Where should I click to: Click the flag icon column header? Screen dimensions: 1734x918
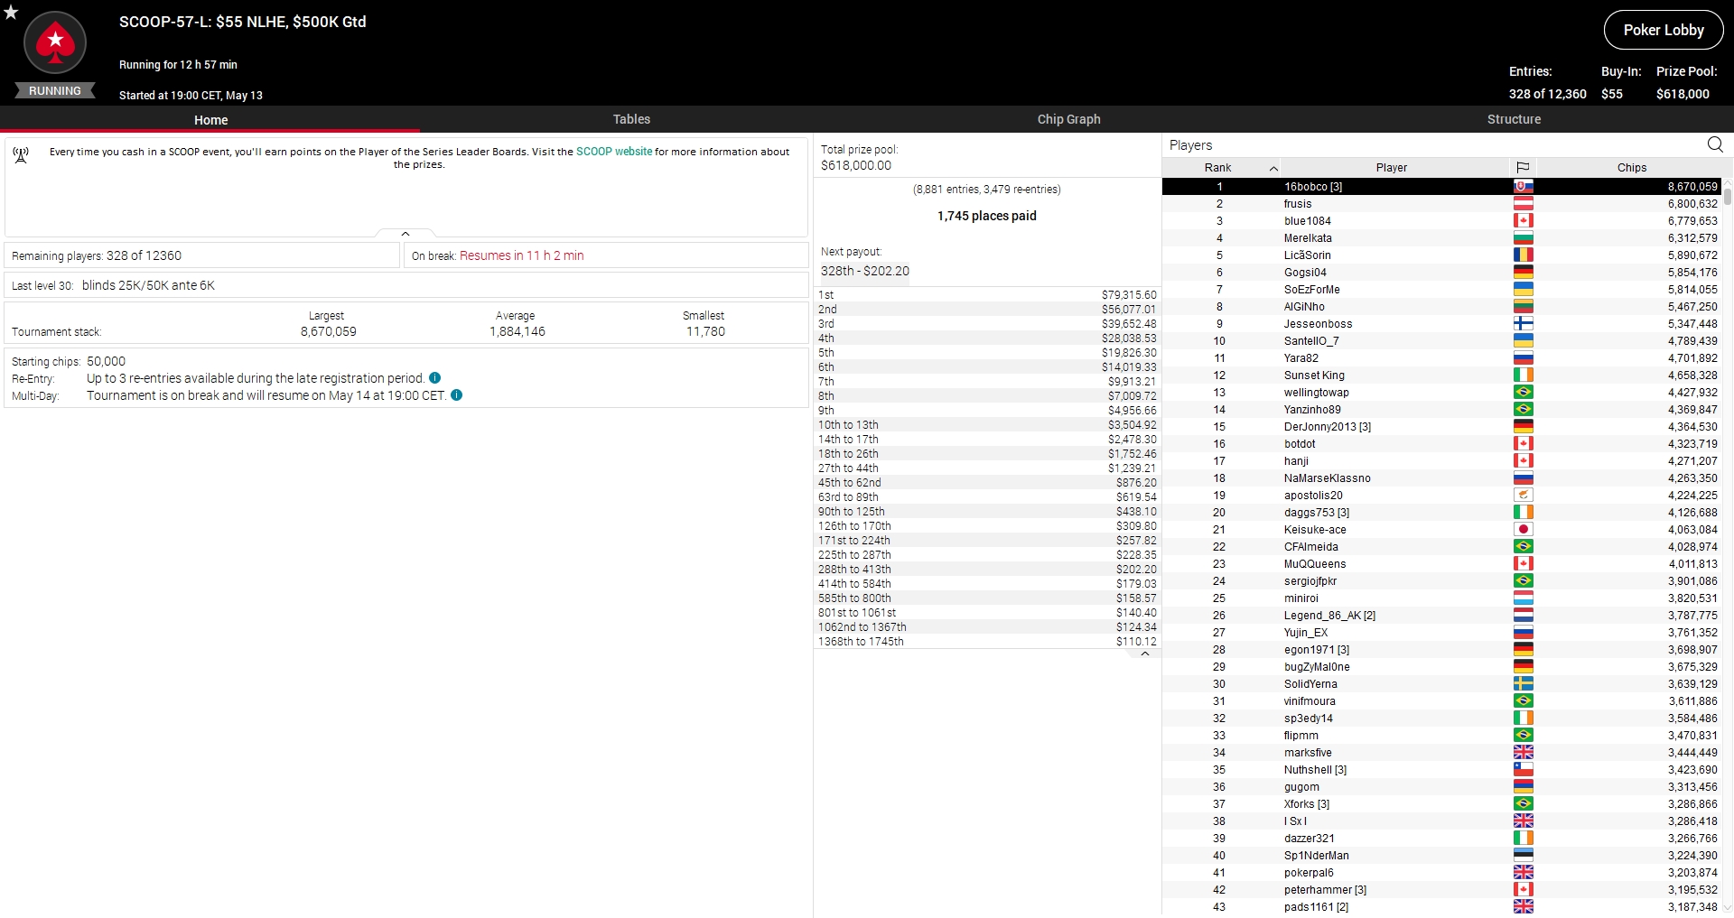coord(1523,167)
